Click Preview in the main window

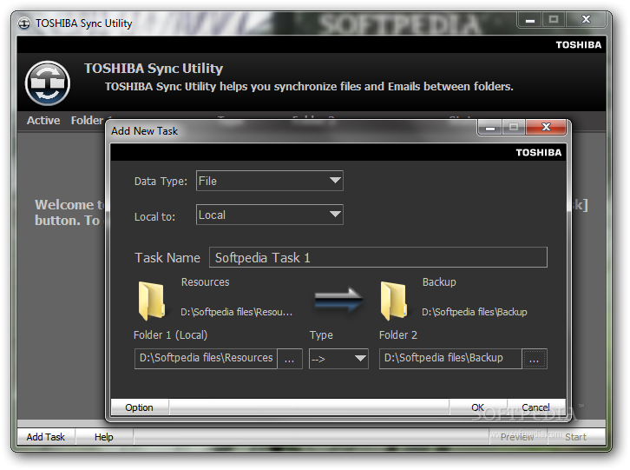point(517,437)
